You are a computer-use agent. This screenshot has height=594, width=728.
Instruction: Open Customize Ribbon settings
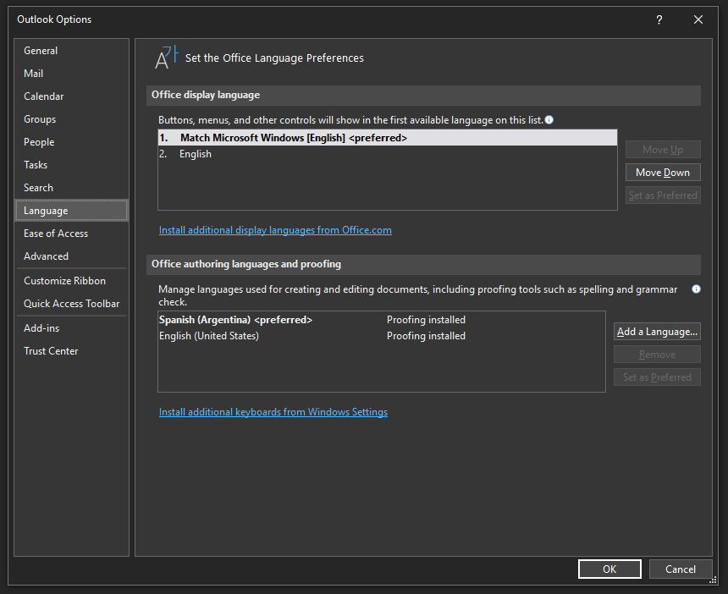click(71, 281)
